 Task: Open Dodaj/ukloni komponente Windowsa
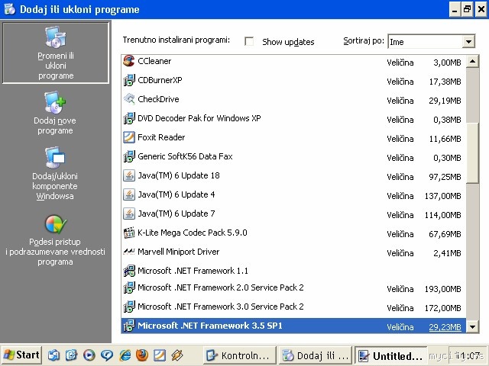click(x=55, y=174)
